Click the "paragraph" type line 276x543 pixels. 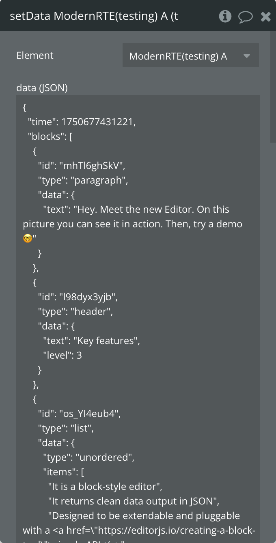pos(83,180)
